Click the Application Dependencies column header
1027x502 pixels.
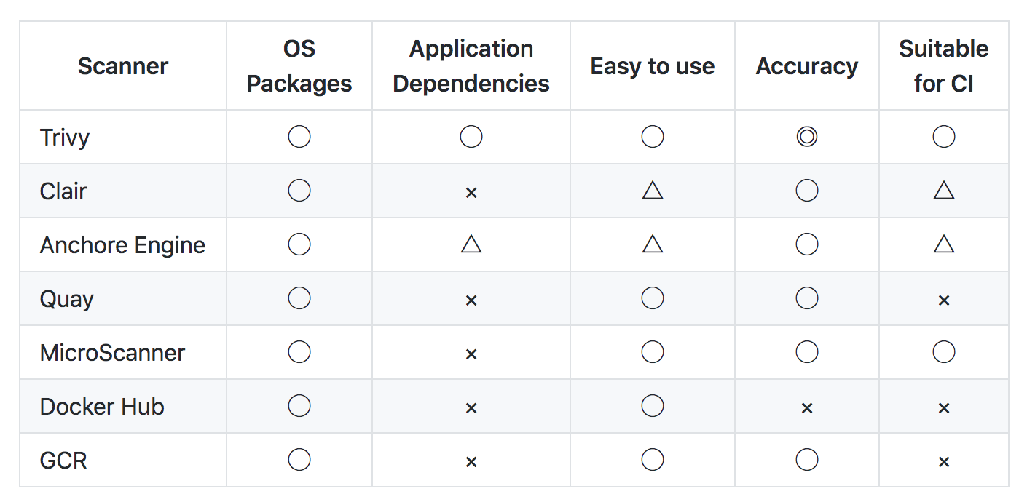[x=471, y=66]
